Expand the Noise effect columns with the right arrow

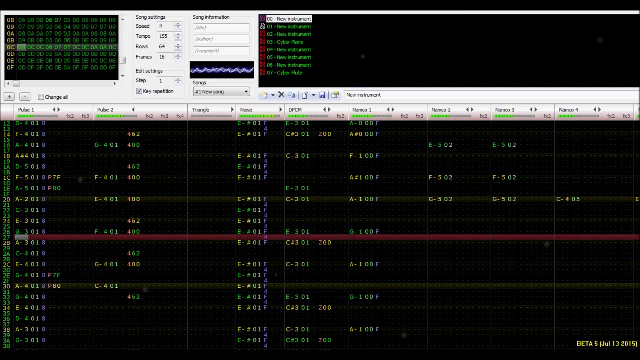pos(281,110)
